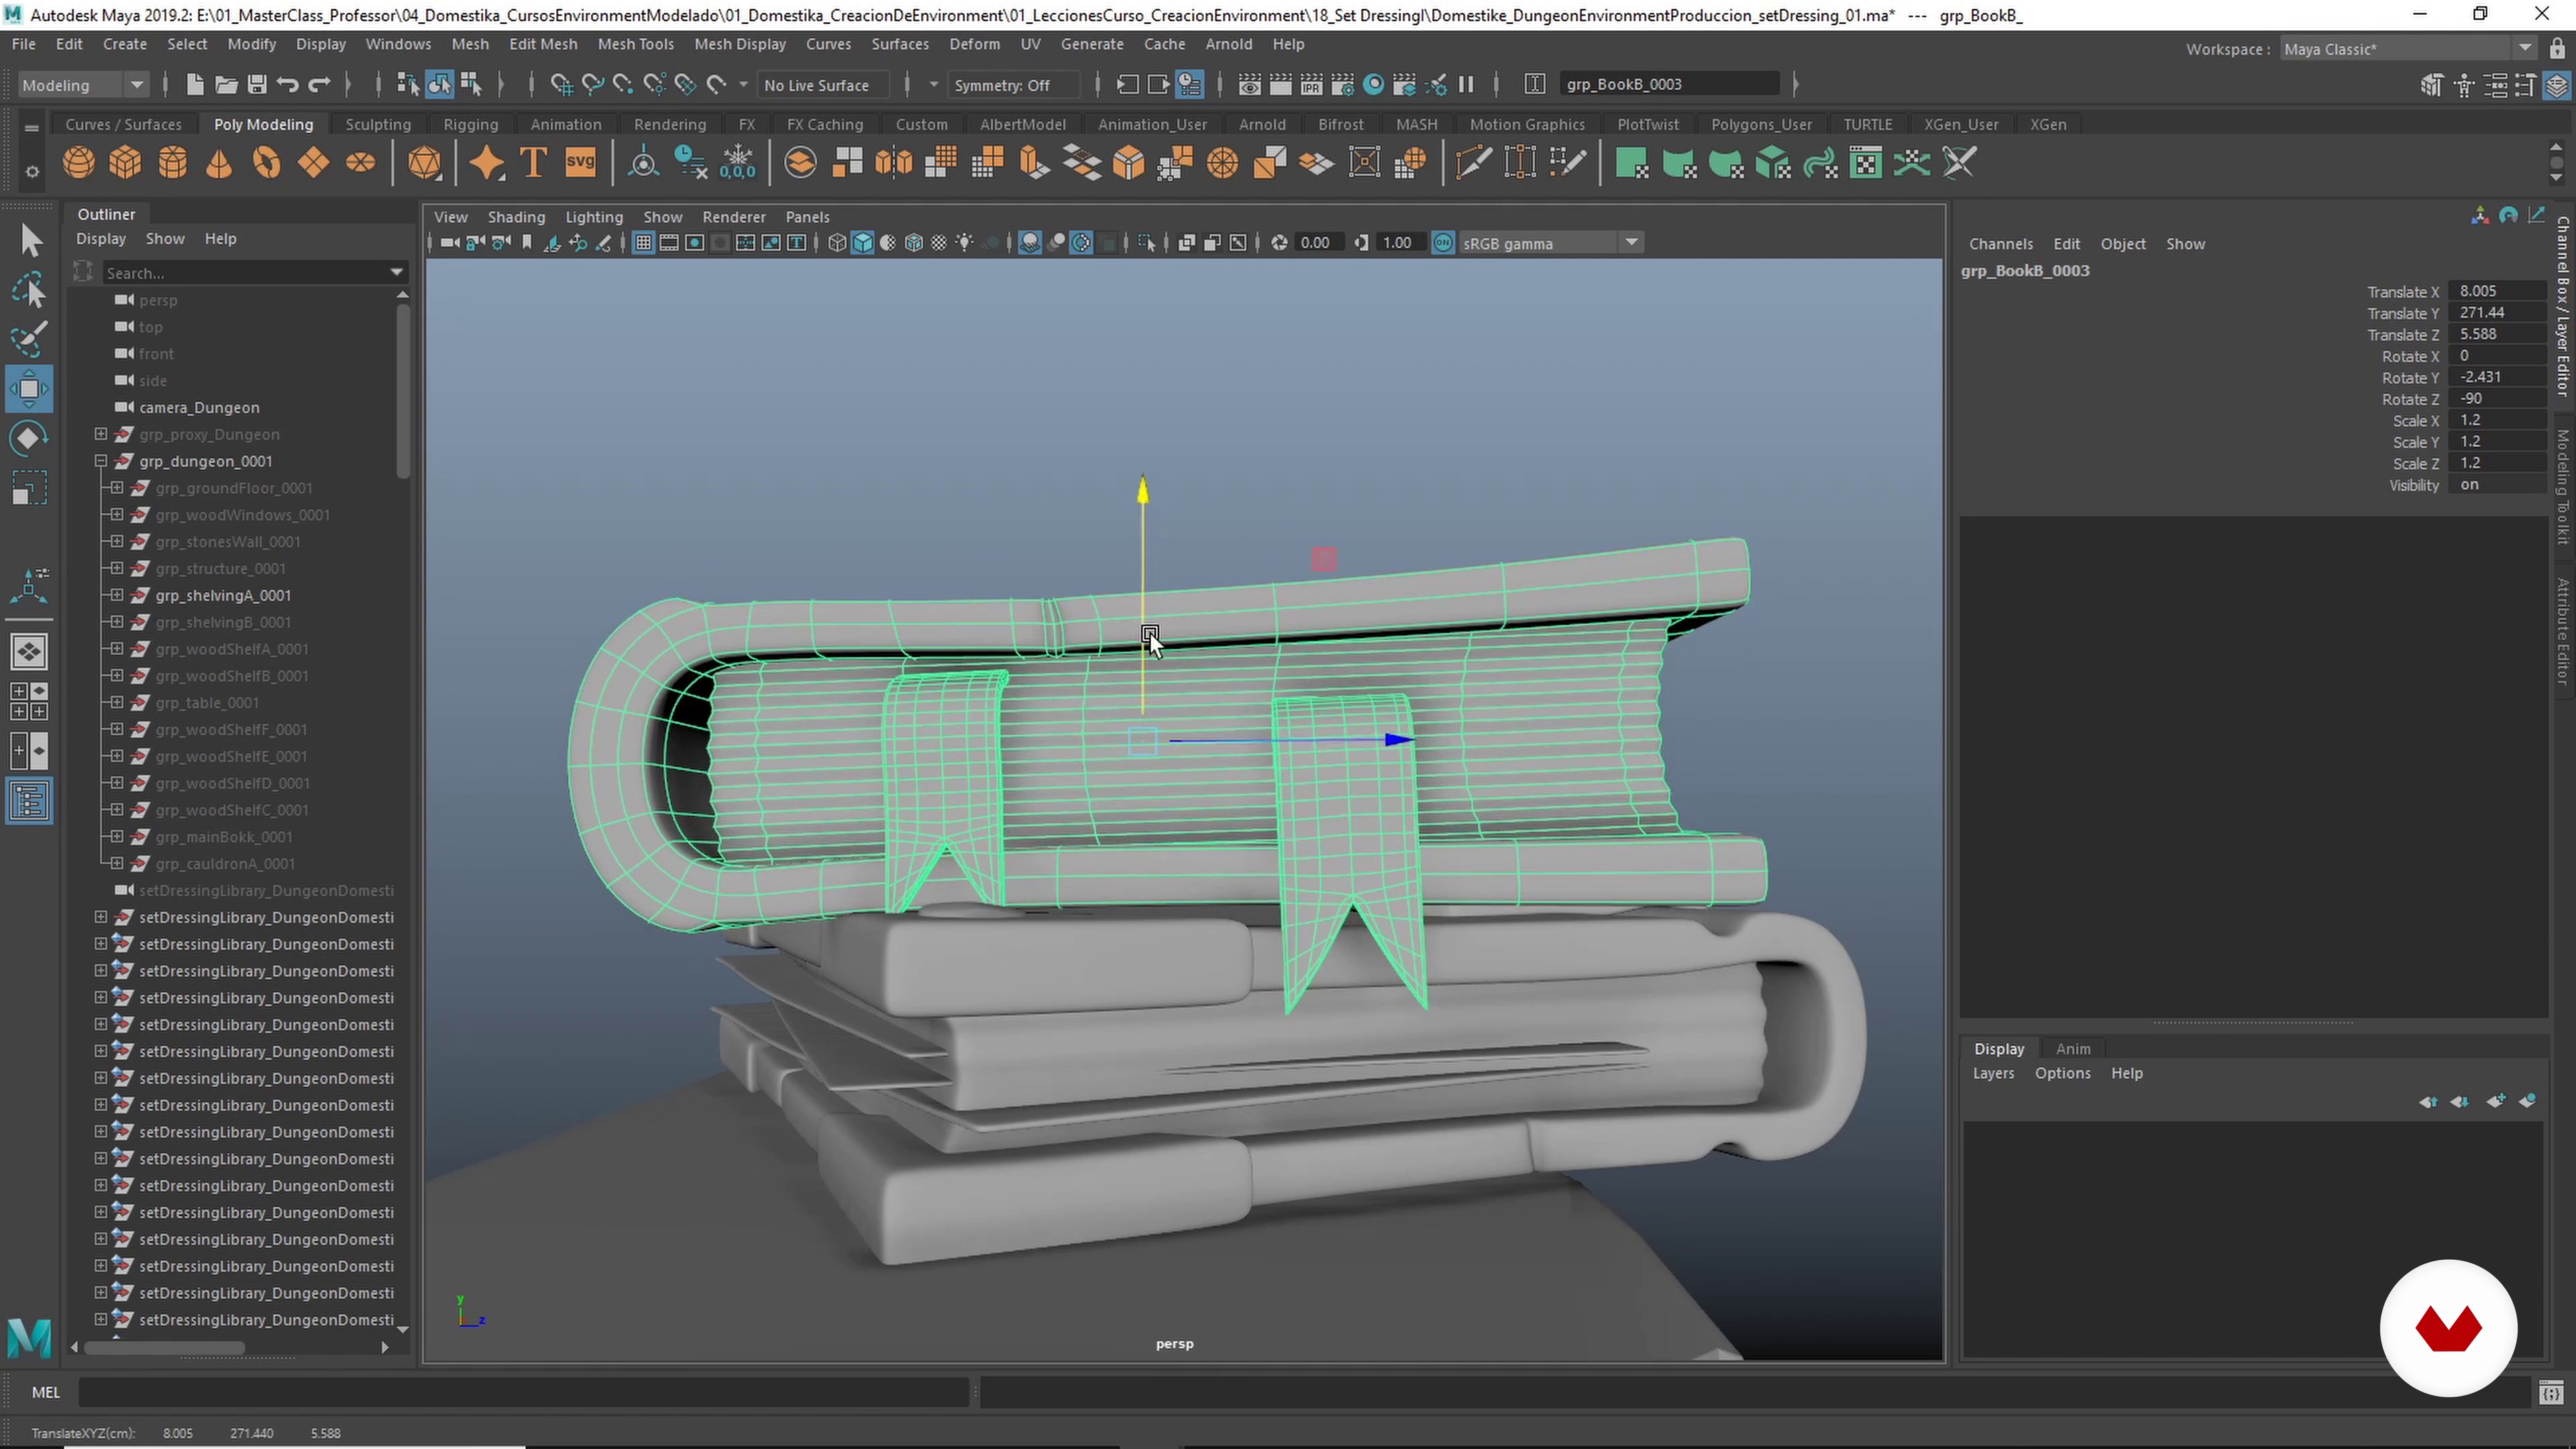2576x1449 pixels.
Task: Switch to four view layout icon
Action: (x=29, y=701)
